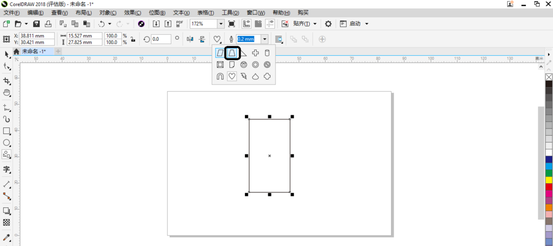Select the smiley face shape
Viewport: 553px width, 246px height.
244,65
